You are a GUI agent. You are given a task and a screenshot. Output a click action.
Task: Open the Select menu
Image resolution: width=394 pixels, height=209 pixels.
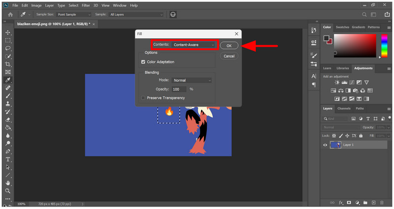click(73, 5)
